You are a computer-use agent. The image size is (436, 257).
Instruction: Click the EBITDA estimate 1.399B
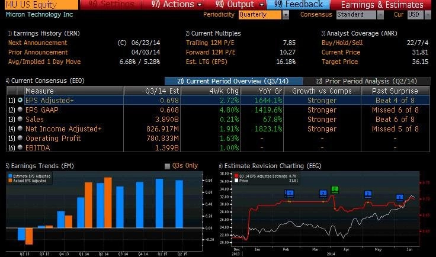(167, 147)
